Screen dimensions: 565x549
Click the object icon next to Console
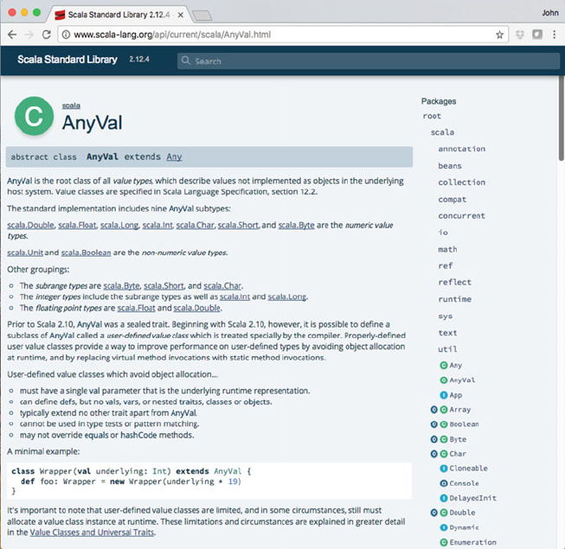click(x=444, y=483)
